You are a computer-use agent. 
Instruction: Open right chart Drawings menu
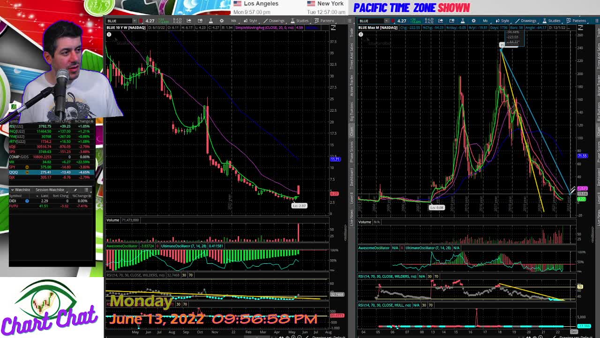(x=525, y=21)
